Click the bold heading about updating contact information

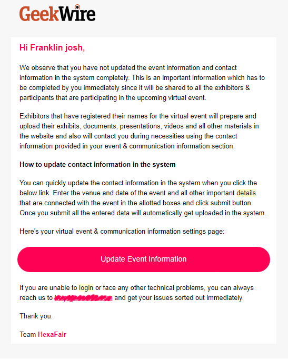pos(97,165)
